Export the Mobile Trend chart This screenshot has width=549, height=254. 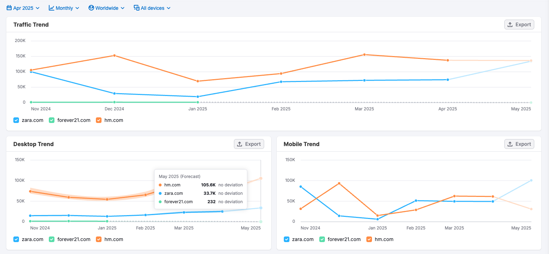[519, 144]
